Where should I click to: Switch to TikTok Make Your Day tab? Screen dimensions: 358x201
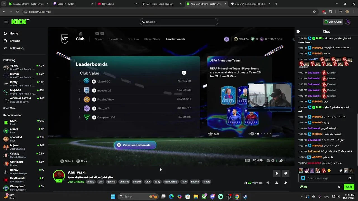click(162, 4)
